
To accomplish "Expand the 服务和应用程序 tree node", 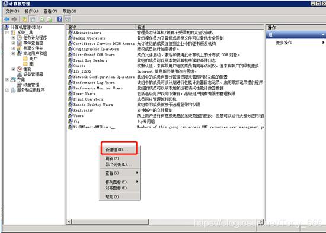I will point(7,90).
